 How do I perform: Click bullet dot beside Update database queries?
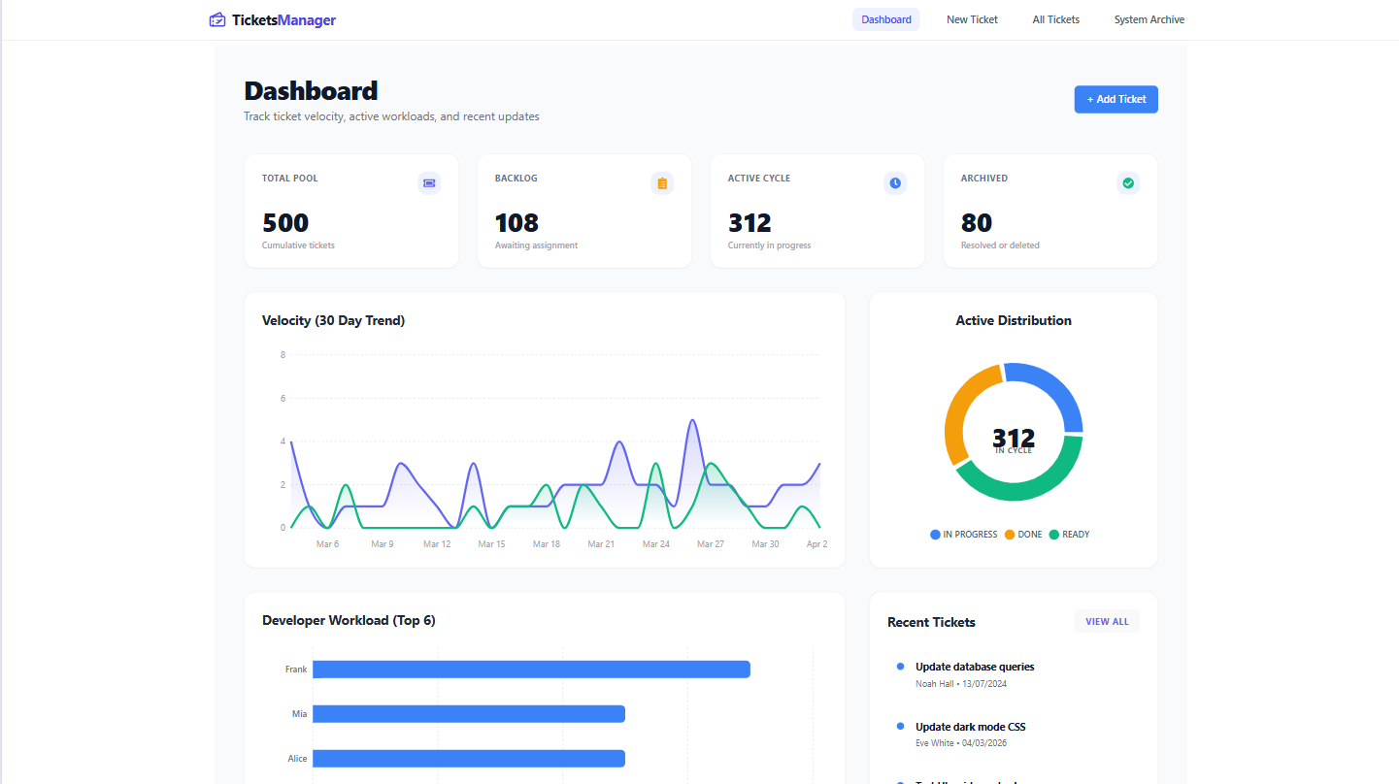click(901, 667)
